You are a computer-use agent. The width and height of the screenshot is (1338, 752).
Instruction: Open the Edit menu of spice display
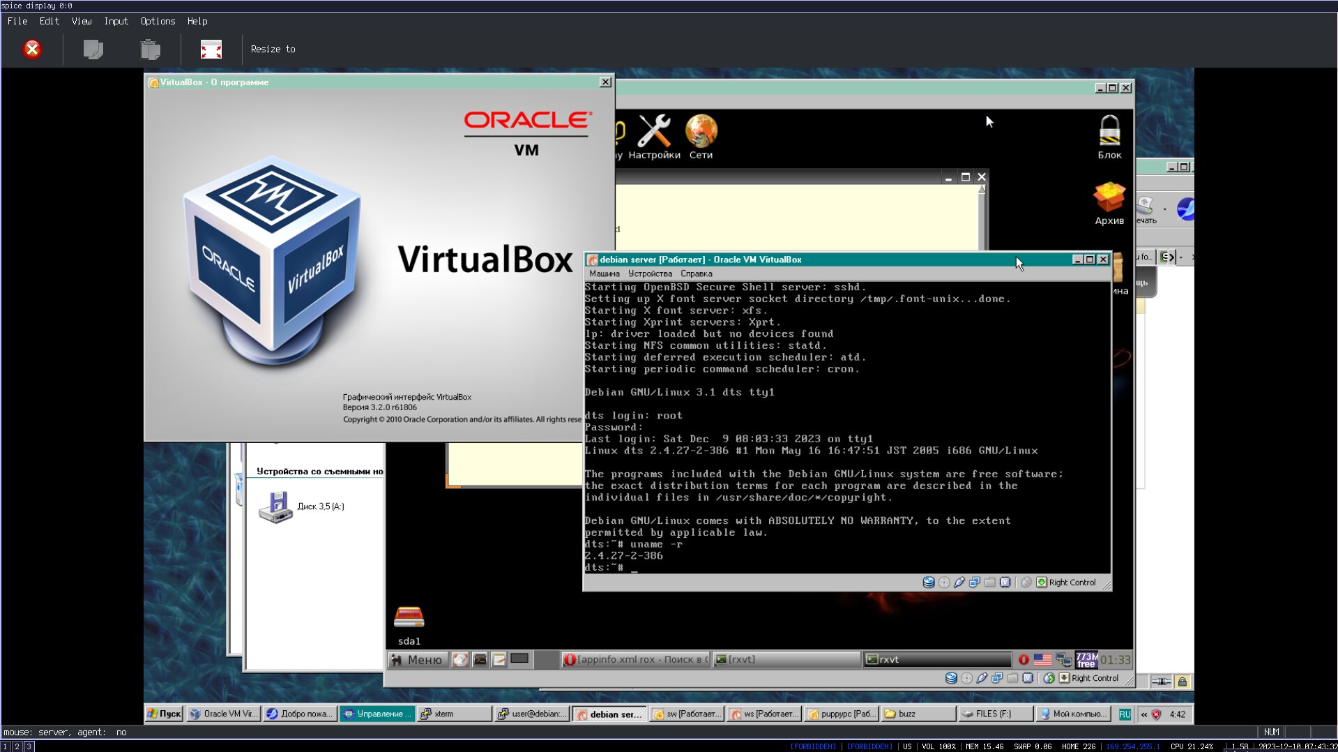pos(49,21)
